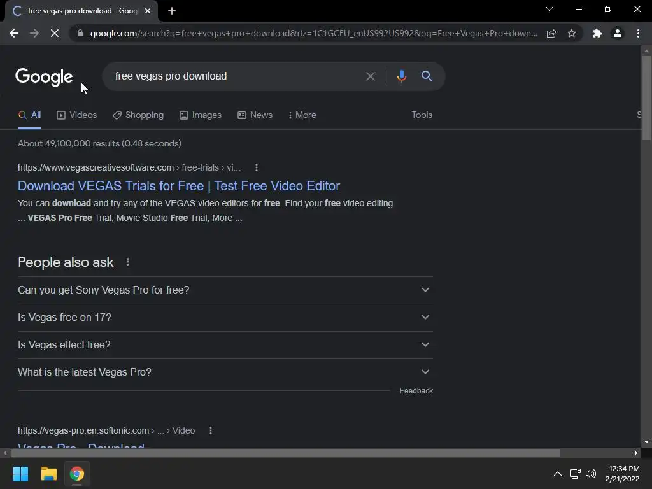Screen dimensions: 652x489
Task: Open options next to People also ask
Action: pos(128,262)
